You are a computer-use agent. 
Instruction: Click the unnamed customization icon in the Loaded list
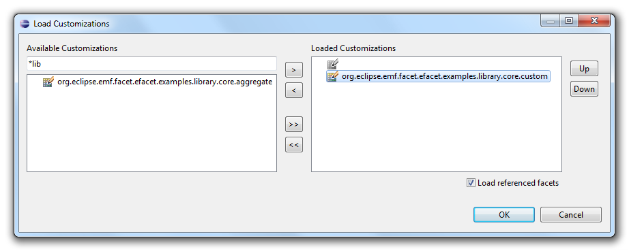coord(332,65)
